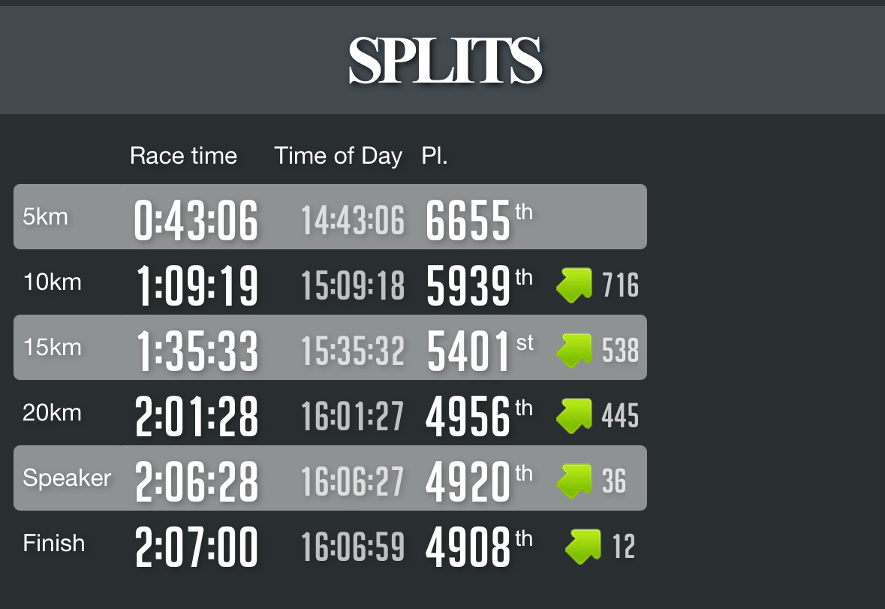
Task: Select the 10km split row label
Action: coord(52,282)
